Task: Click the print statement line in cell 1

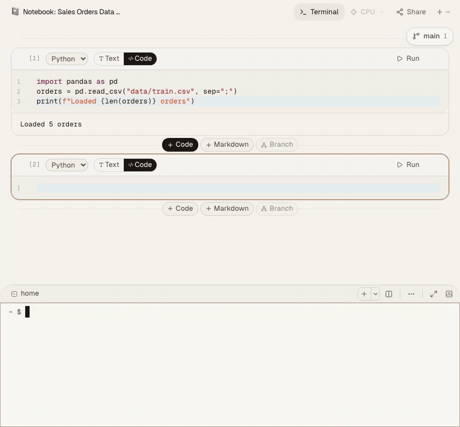Action: click(115, 101)
